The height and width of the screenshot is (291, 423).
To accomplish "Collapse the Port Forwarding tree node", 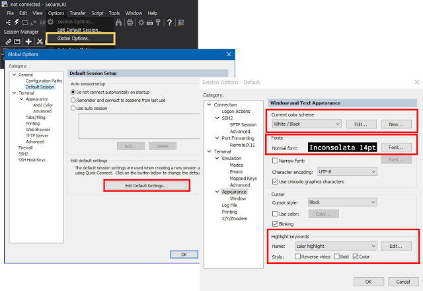I will pos(217,138).
